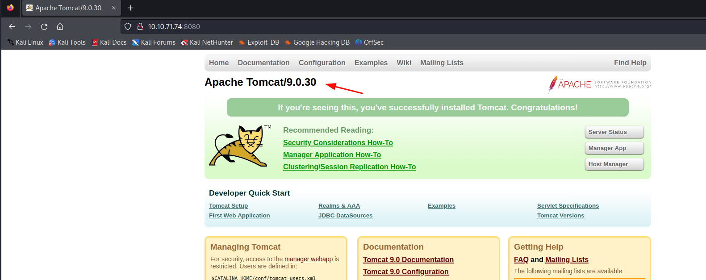Open the Kali Linux bookmark
The height and width of the screenshot is (280, 706).
(25, 42)
